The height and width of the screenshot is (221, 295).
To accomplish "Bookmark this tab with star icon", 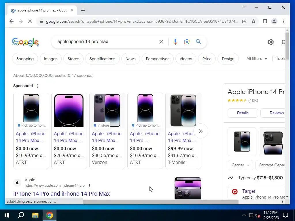I will point(254,21).
